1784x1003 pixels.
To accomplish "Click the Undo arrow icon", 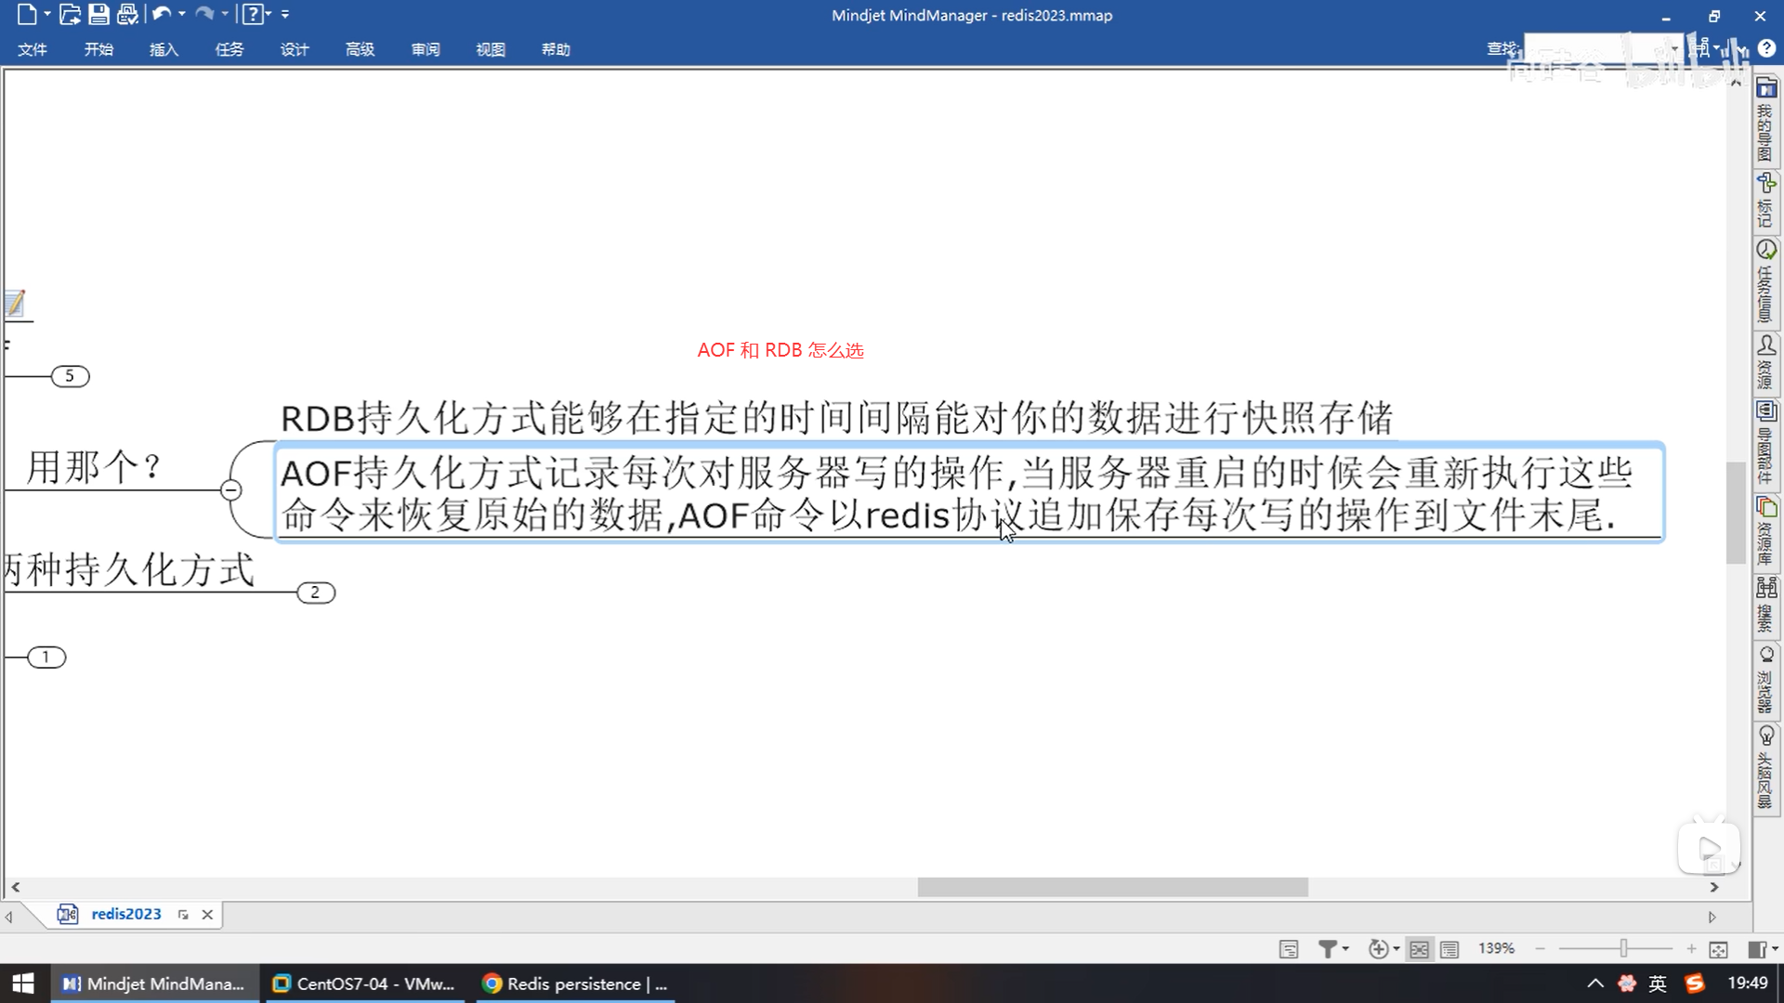I will 162,14.
